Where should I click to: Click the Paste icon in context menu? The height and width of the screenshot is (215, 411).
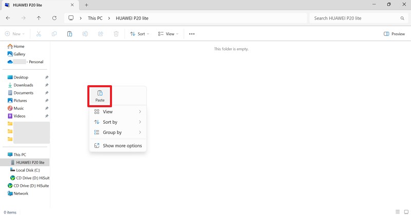[100, 93]
